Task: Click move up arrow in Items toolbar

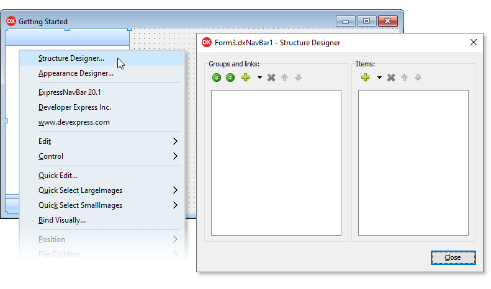Action: tap(405, 78)
